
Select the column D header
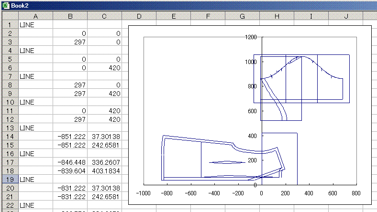(139, 16)
